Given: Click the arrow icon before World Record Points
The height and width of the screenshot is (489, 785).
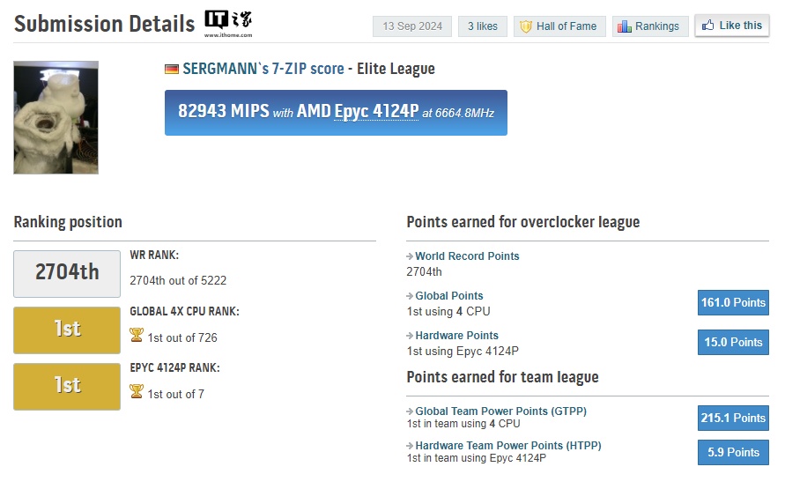Looking at the screenshot, I should 410,256.
